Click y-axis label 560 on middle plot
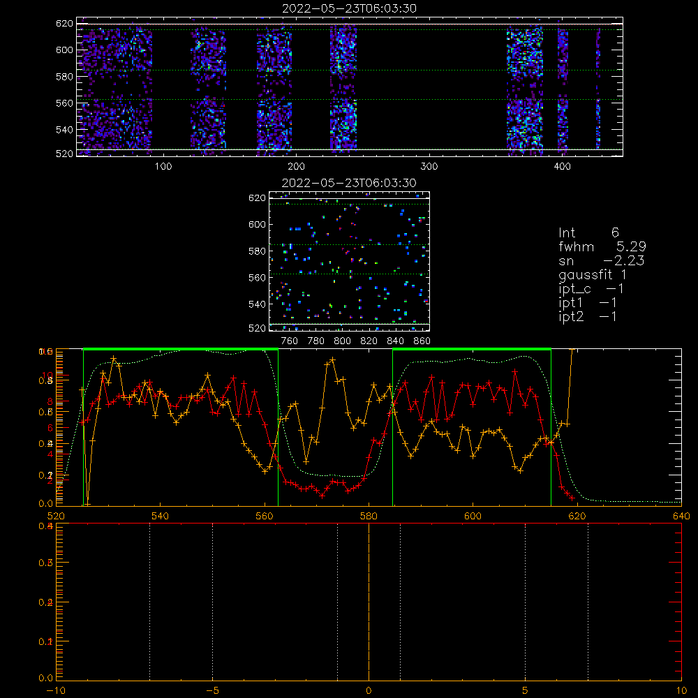 point(258,277)
